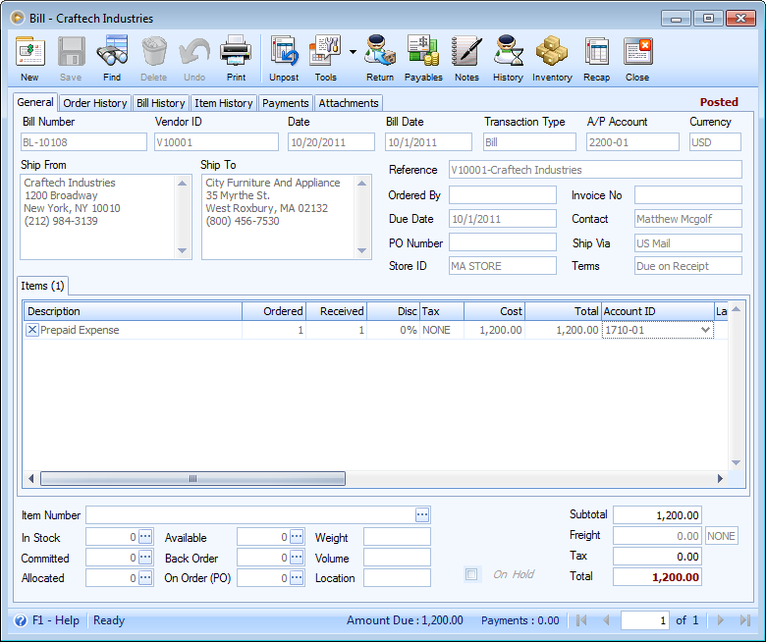Click the Due Date field 10/1/2011
Viewport: 766px width, 642px height.
pyautogui.click(x=502, y=219)
